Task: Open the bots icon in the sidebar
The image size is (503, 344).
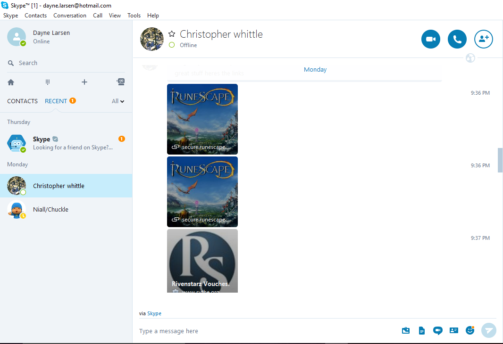Action: coord(121,82)
